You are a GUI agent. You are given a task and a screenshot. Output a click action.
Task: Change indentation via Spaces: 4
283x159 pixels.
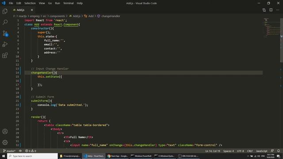[x=228, y=151]
